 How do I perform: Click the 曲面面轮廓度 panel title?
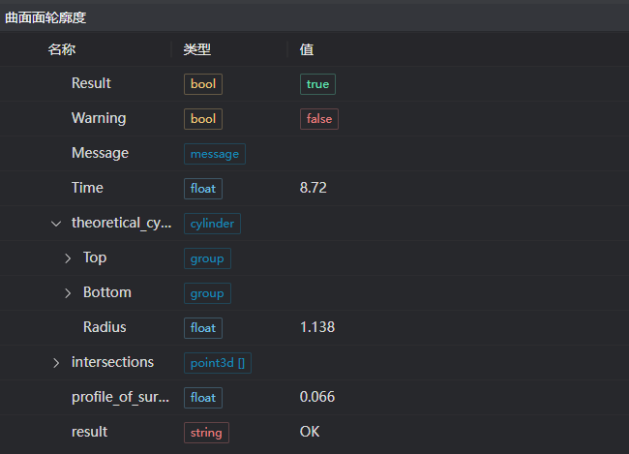click(x=45, y=17)
